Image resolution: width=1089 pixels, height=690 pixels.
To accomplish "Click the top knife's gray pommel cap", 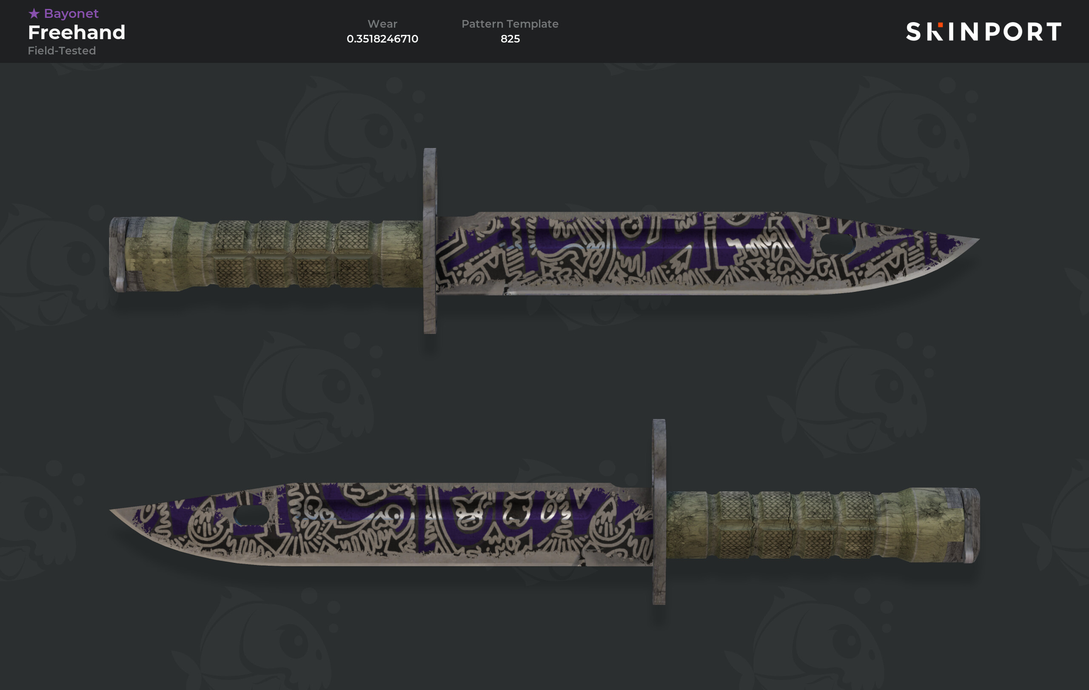I will tap(119, 254).
